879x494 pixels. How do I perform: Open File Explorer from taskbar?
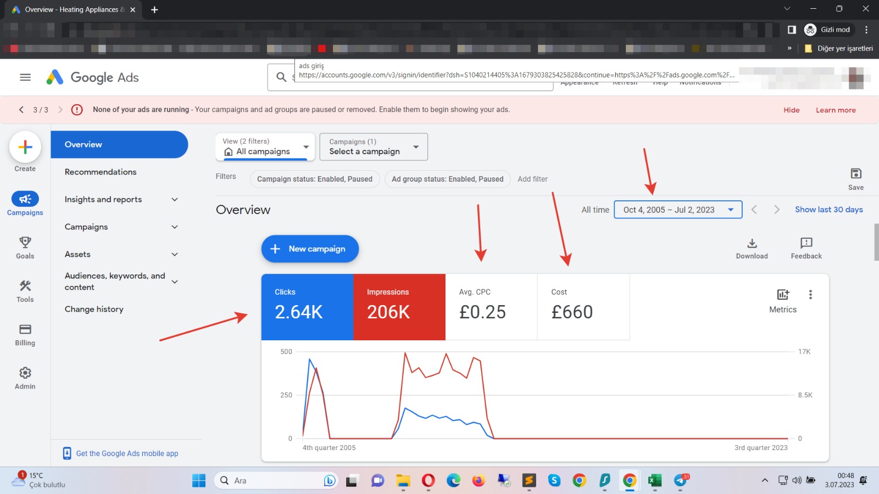[403, 481]
